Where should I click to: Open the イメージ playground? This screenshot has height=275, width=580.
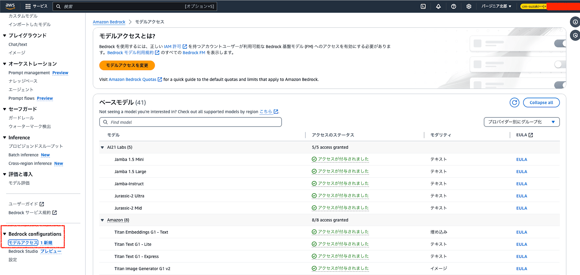click(17, 53)
